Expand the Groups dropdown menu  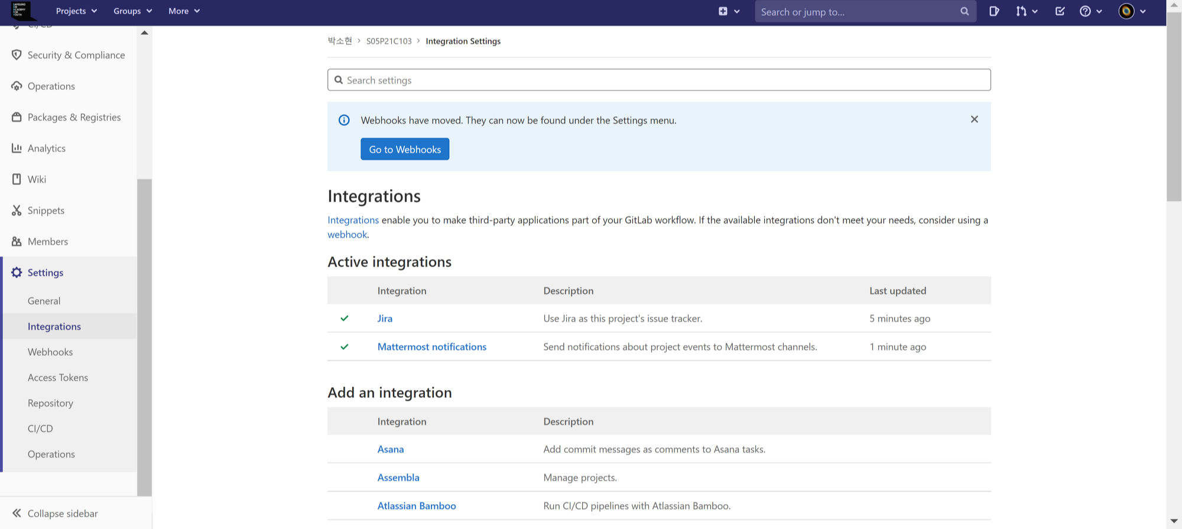point(133,11)
